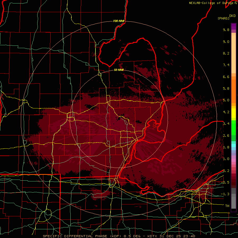Image resolution: width=238 pixels, height=238 pixels.
Task: Click the -0.5 scale value
Action: coord(225,182)
